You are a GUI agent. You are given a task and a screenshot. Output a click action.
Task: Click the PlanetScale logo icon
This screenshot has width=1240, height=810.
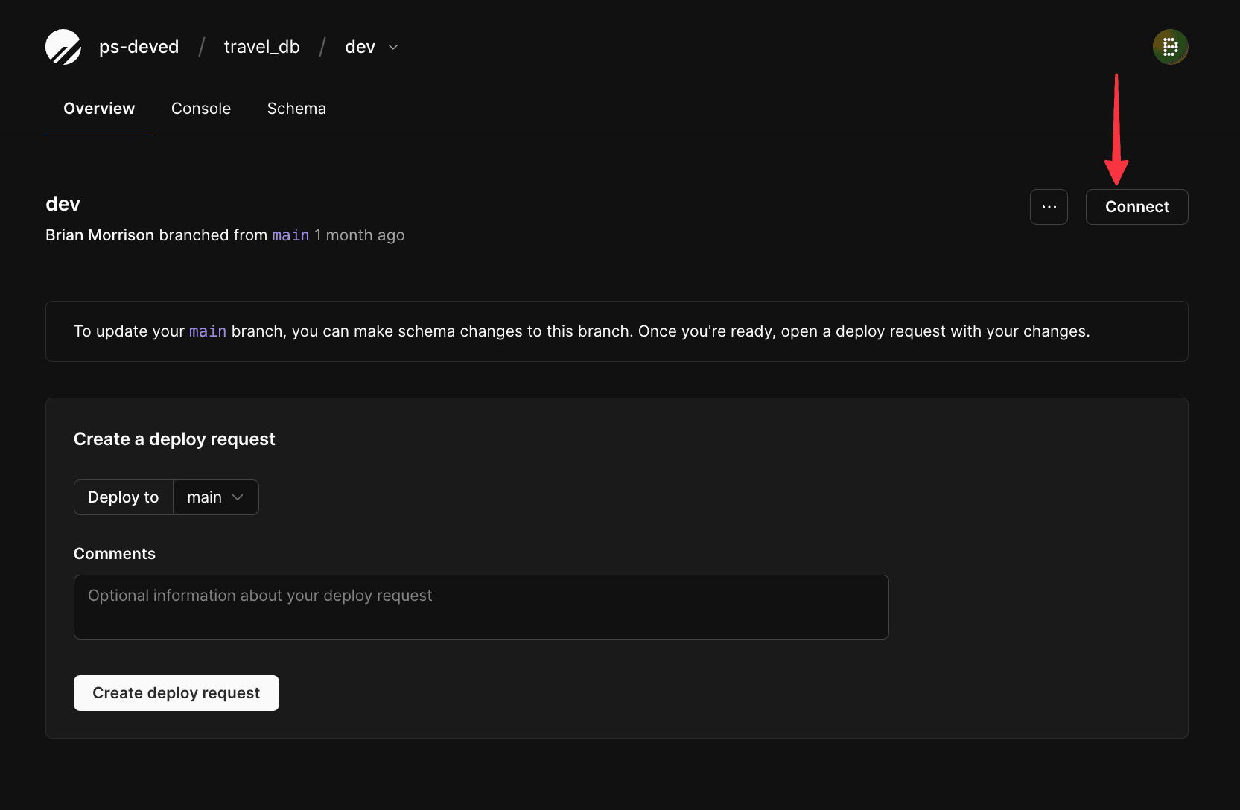point(63,47)
